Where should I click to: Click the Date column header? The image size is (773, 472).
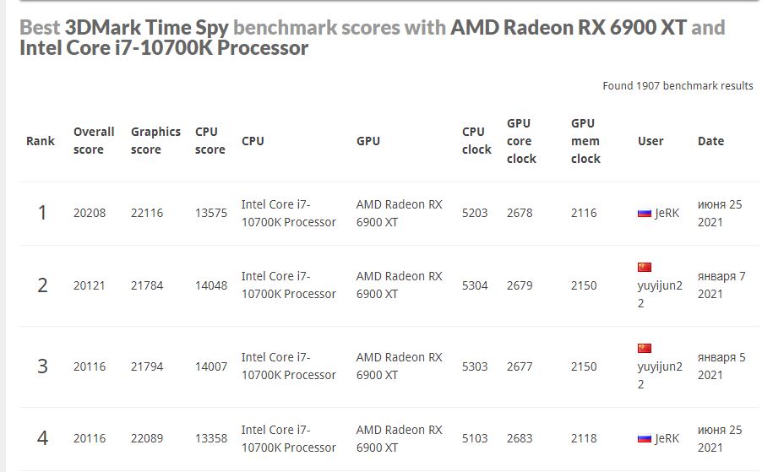pos(710,141)
